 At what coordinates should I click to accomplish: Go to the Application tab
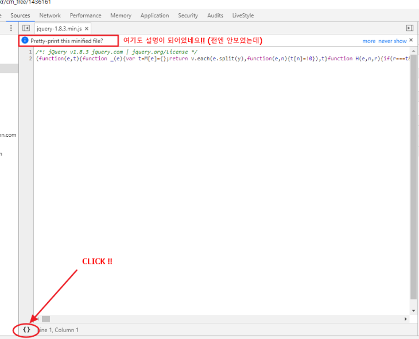(x=154, y=16)
